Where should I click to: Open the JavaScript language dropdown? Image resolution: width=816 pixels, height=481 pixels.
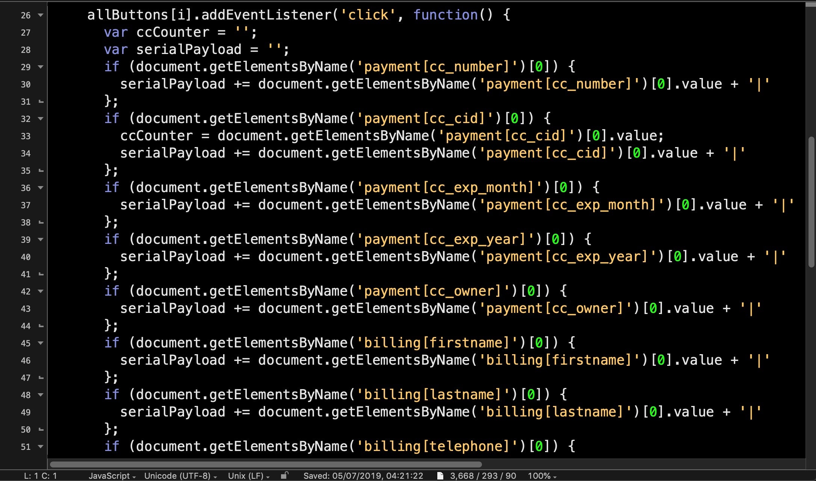(x=112, y=476)
